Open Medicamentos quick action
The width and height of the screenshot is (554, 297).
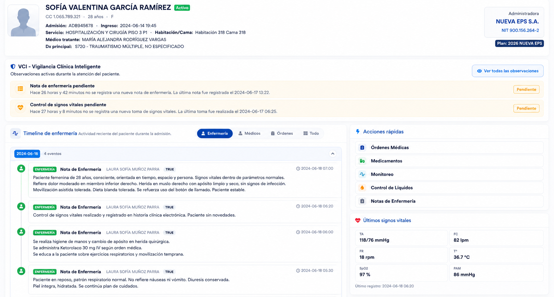[449, 161]
